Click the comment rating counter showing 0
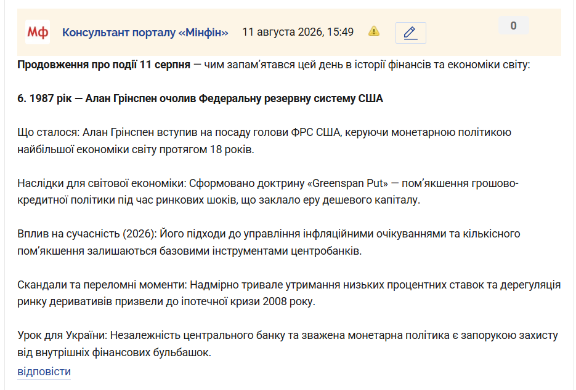 [x=514, y=26]
